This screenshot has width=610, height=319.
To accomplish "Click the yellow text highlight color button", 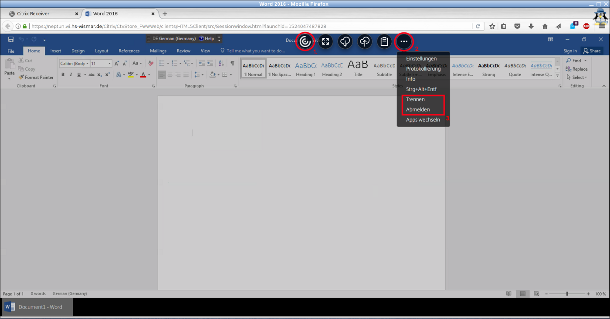I will coord(130,75).
